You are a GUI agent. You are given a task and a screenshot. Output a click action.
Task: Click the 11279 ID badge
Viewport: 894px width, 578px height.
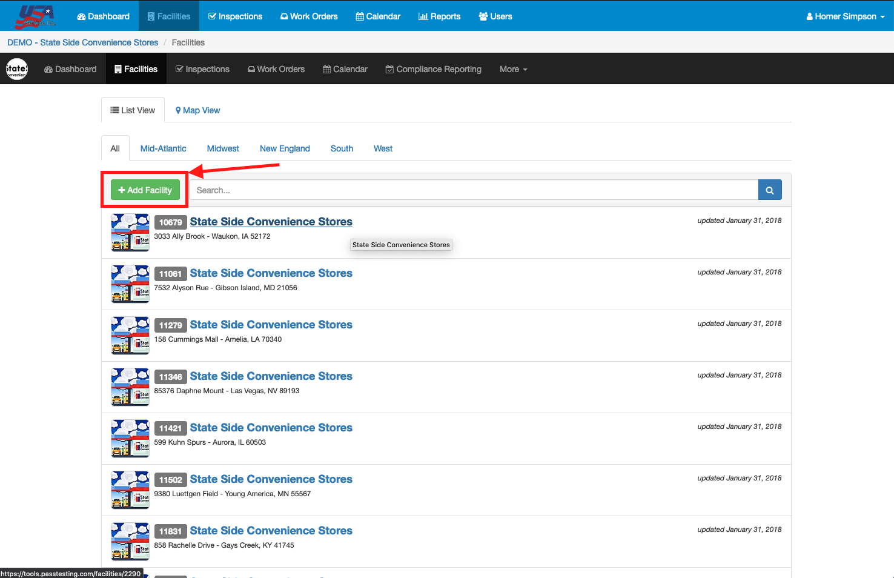[x=171, y=325]
